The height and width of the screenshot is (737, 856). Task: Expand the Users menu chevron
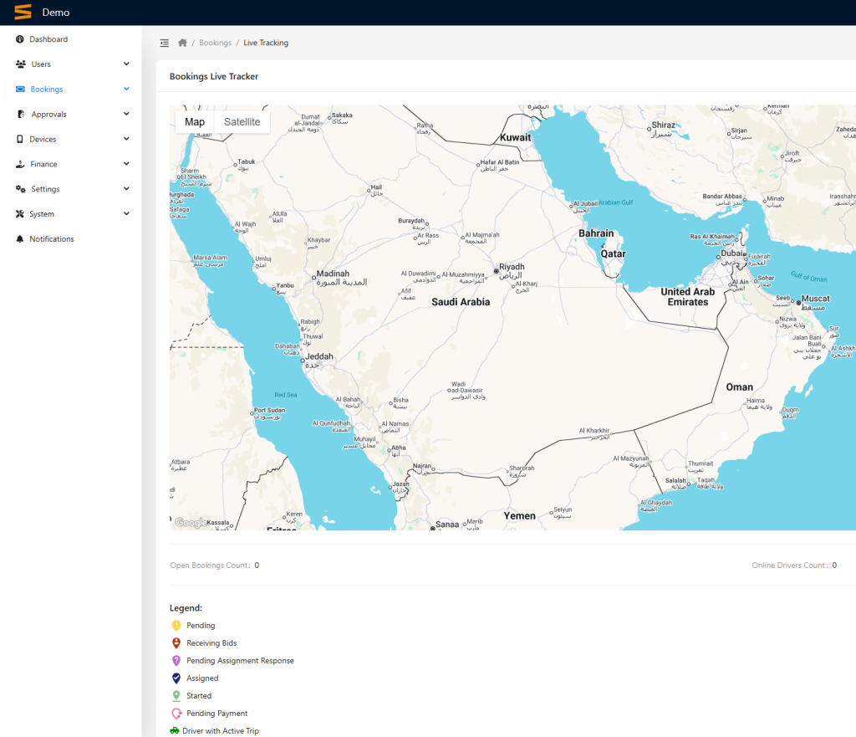tap(126, 64)
